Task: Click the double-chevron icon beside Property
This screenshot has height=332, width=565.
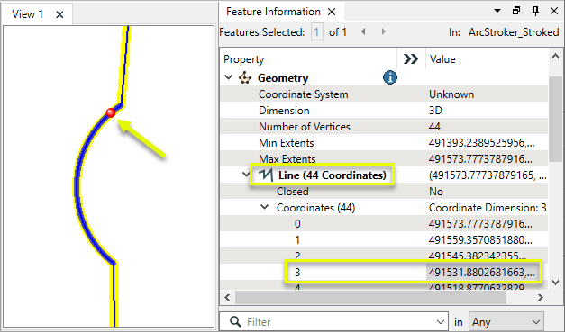Action: point(411,59)
